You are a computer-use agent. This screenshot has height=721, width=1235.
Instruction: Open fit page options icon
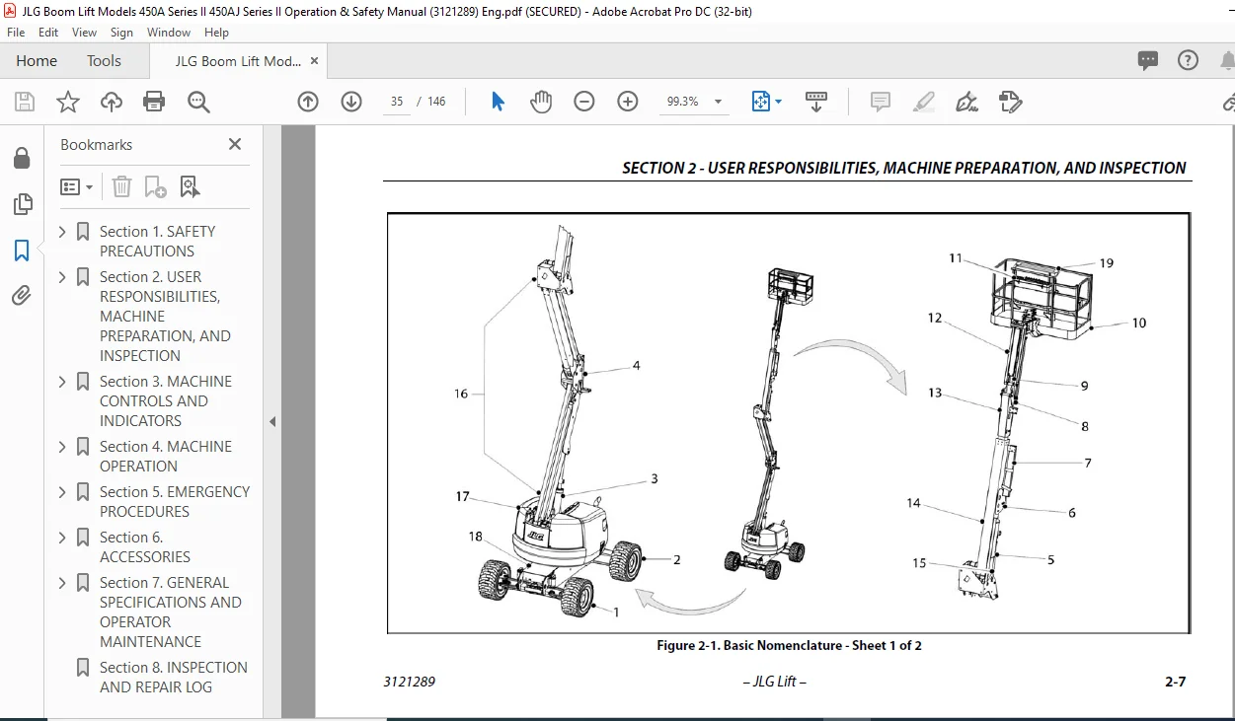click(x=761, y=102)
